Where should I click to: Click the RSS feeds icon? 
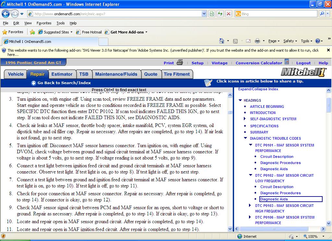(x=235, y=41)
